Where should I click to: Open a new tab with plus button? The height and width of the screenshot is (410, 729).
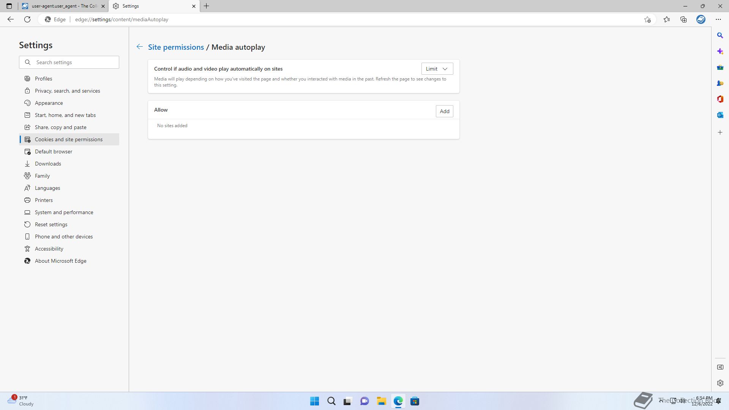207,6
